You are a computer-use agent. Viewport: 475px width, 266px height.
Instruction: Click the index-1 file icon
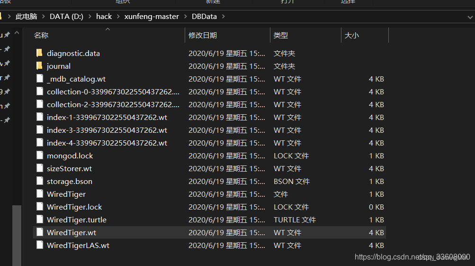[40, 117]
